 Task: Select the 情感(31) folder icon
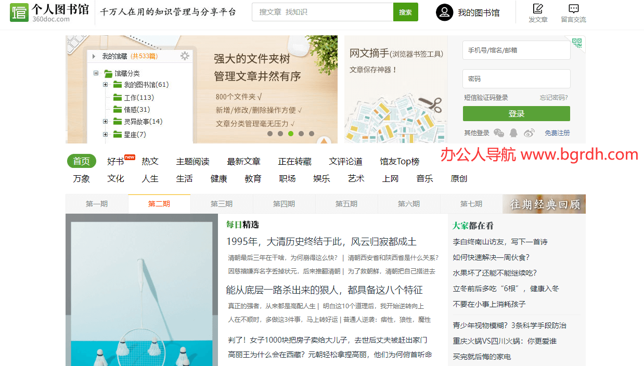click(x=117, y=109)
